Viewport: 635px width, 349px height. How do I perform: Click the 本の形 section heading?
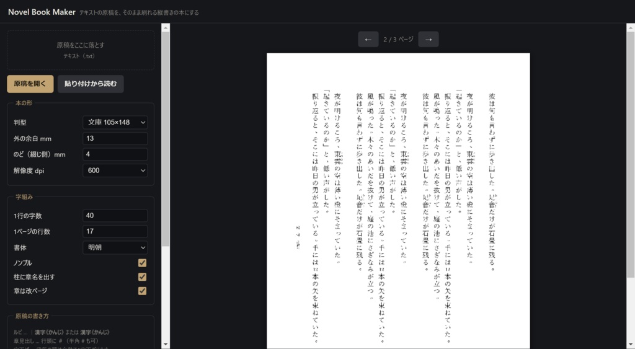(24, 103)
